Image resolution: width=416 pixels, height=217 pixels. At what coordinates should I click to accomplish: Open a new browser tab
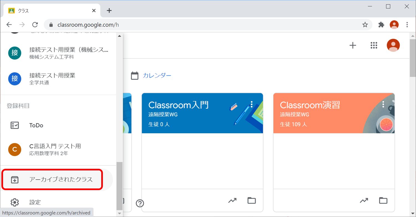point(109,11)
